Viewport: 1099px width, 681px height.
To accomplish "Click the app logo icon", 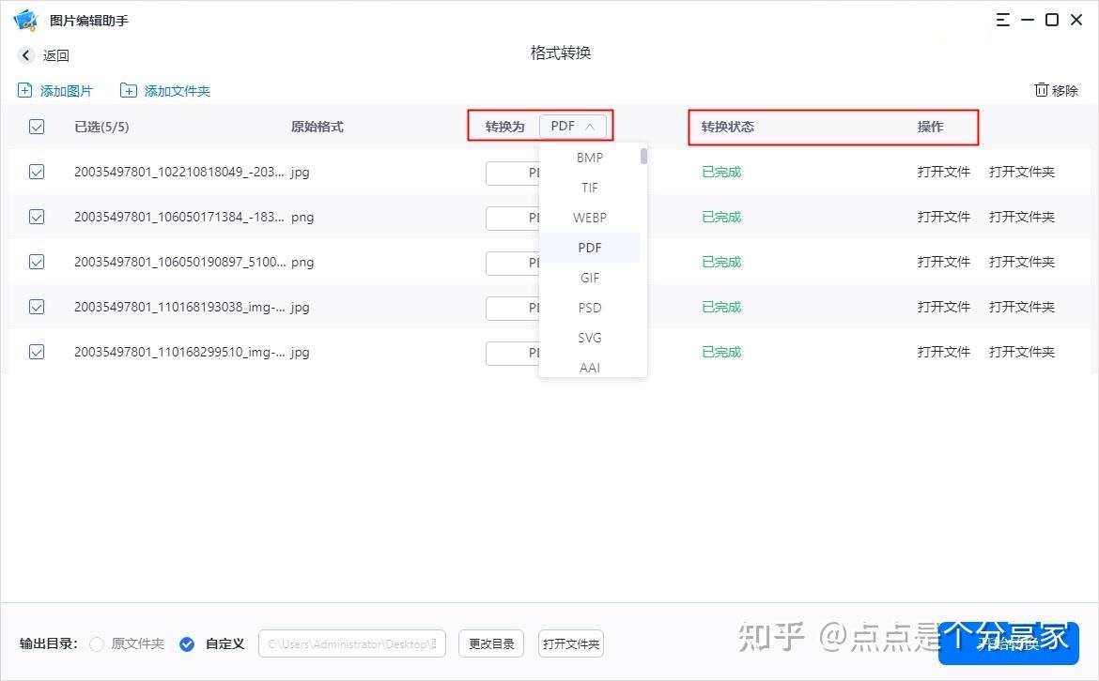I will pyautogui.click(x=24, y=20).
